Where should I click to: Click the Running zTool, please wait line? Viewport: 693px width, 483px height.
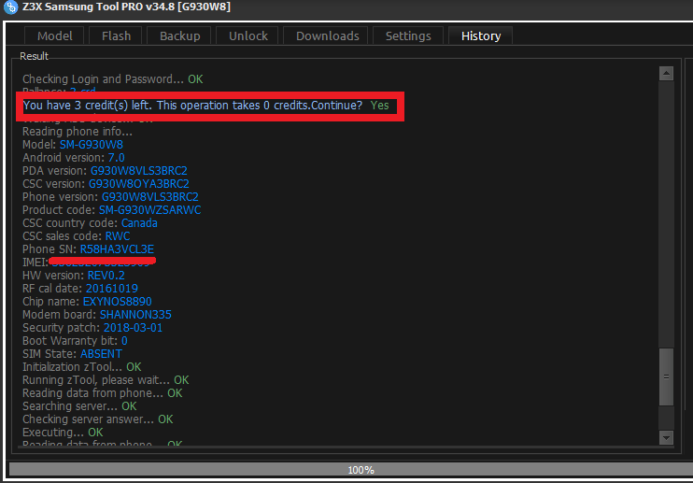pos(106,380)
